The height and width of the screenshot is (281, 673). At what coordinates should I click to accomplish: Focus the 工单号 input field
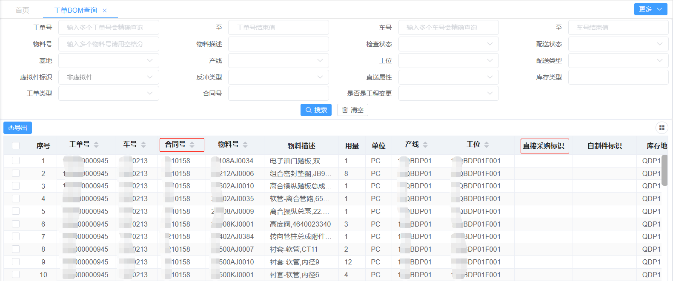[109, 27]
